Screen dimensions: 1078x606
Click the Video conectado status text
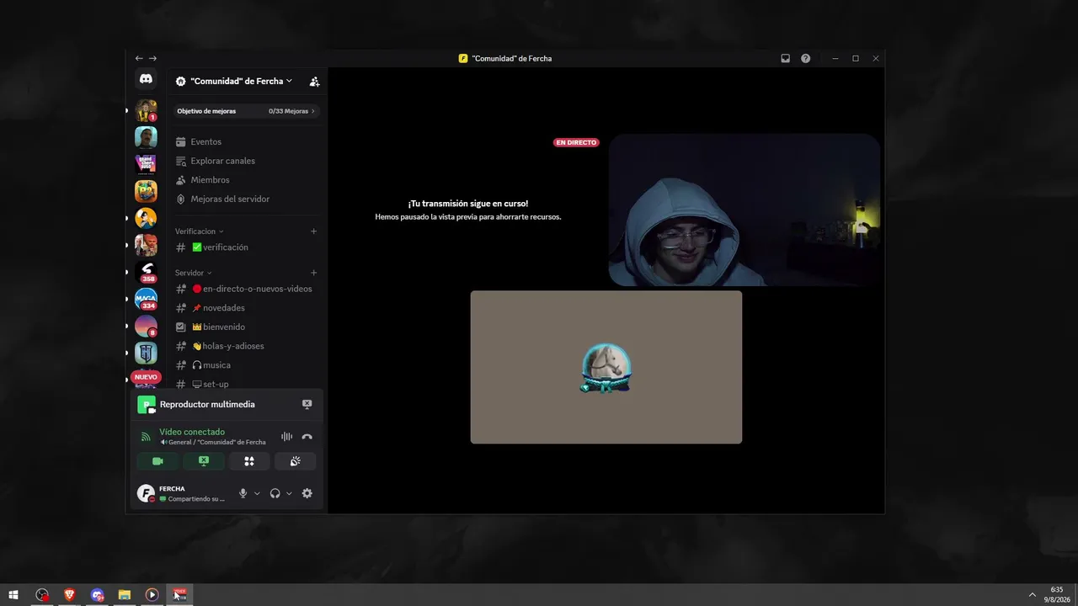pyautogui.click(x=192, y=432)
